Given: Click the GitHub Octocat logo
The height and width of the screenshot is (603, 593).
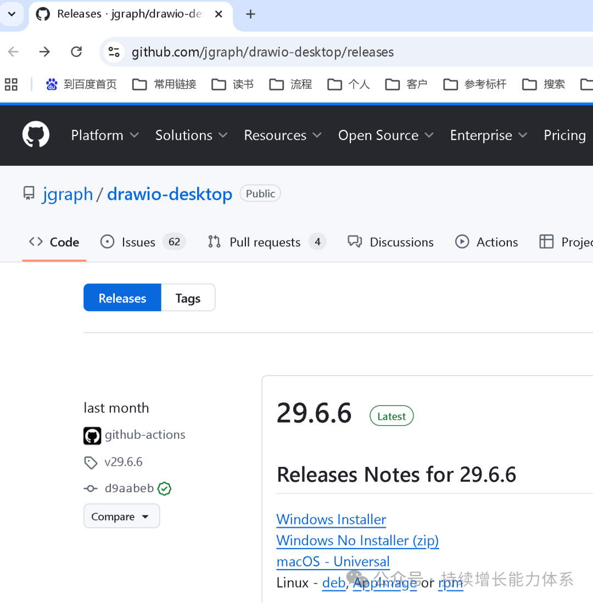Looking at the screenshot, I should click(x=36, y=135).
